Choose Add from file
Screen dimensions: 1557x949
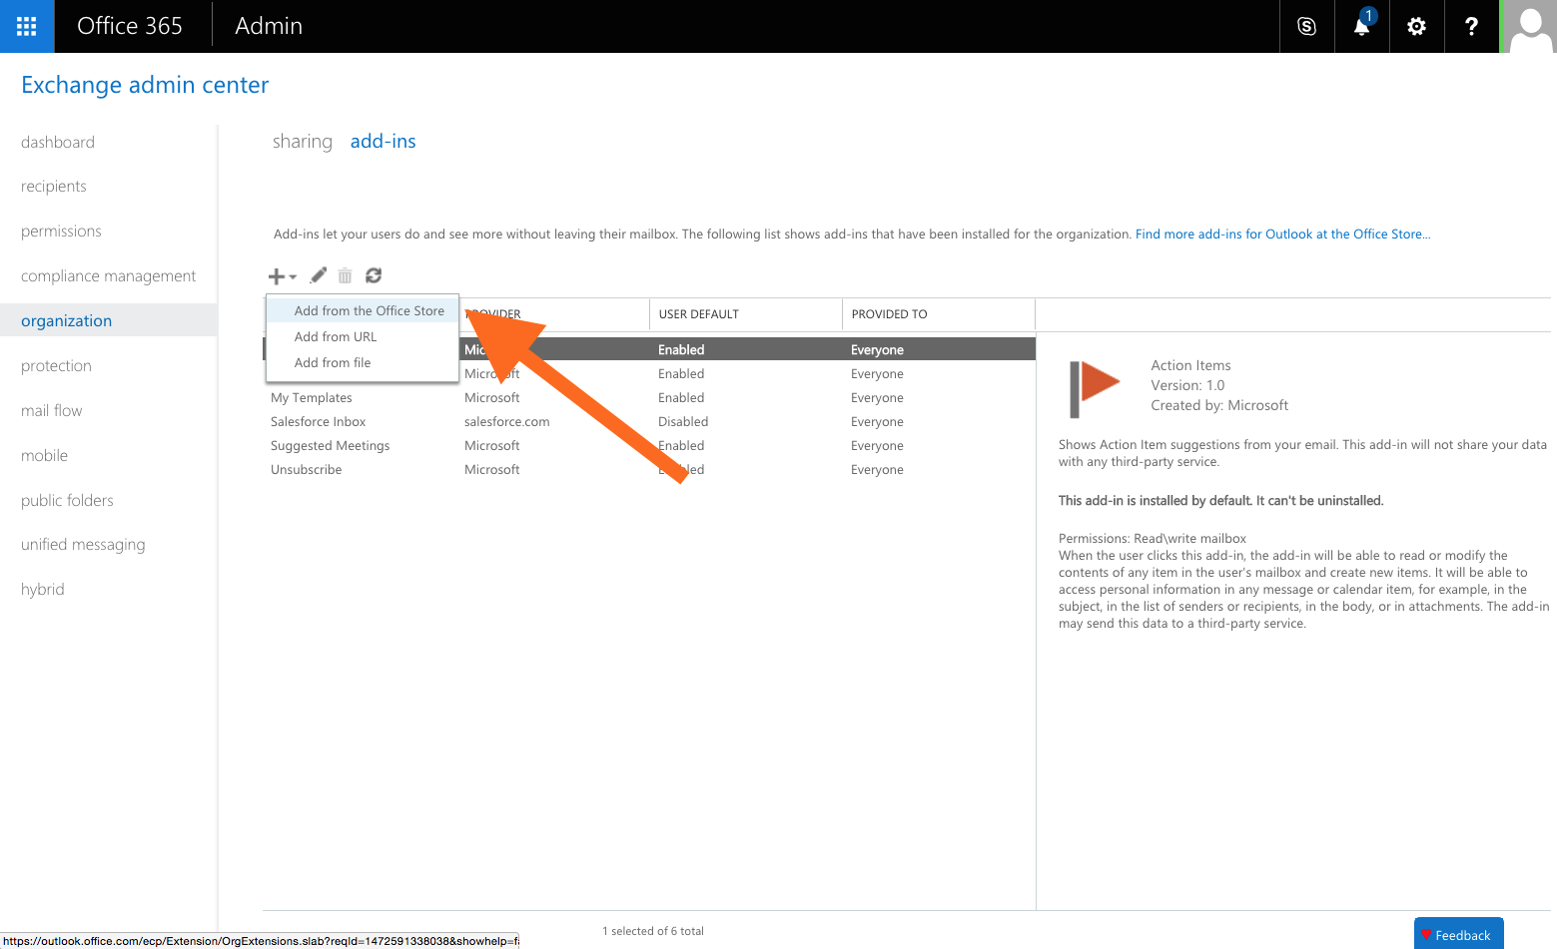(x=333, y=362)
